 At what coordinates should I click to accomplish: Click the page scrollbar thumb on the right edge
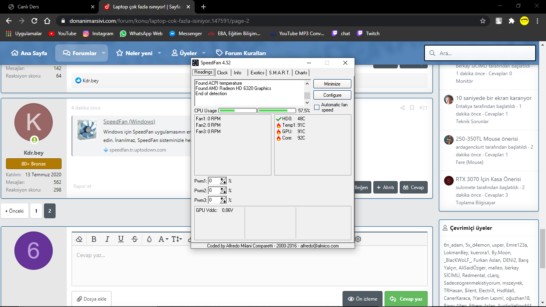click(542, 249)
